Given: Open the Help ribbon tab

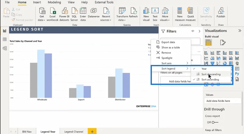Looking at the screenshot, I should (x=84, y=2).
